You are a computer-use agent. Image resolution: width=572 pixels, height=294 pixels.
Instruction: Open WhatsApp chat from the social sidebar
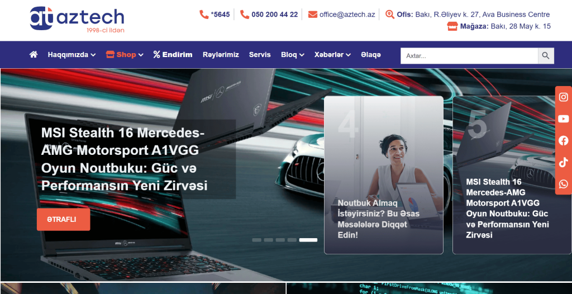pyautogui.click(x=563, y=184)
